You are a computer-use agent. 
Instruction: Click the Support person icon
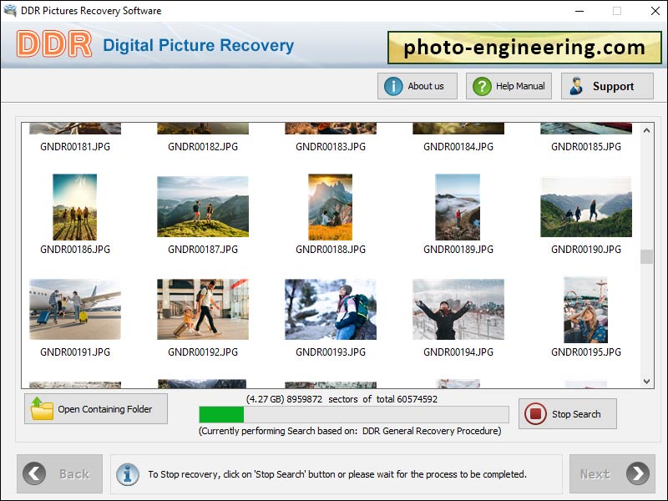(578, 85)
